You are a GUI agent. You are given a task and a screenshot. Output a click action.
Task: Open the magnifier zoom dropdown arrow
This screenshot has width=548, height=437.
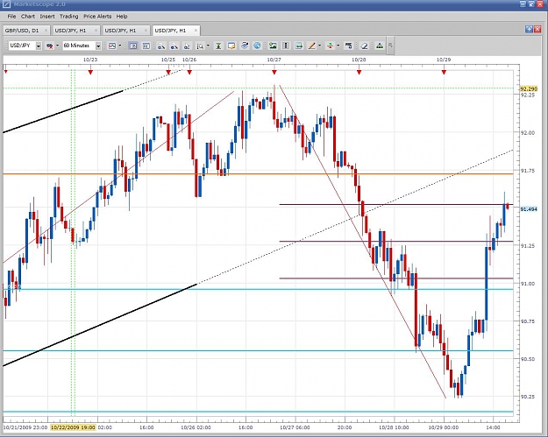coord(209,46)
